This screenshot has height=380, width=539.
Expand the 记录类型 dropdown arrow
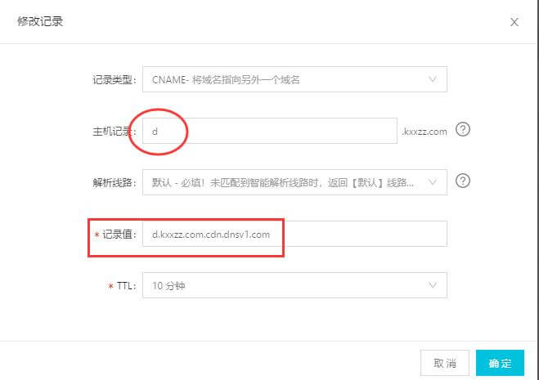433,79
